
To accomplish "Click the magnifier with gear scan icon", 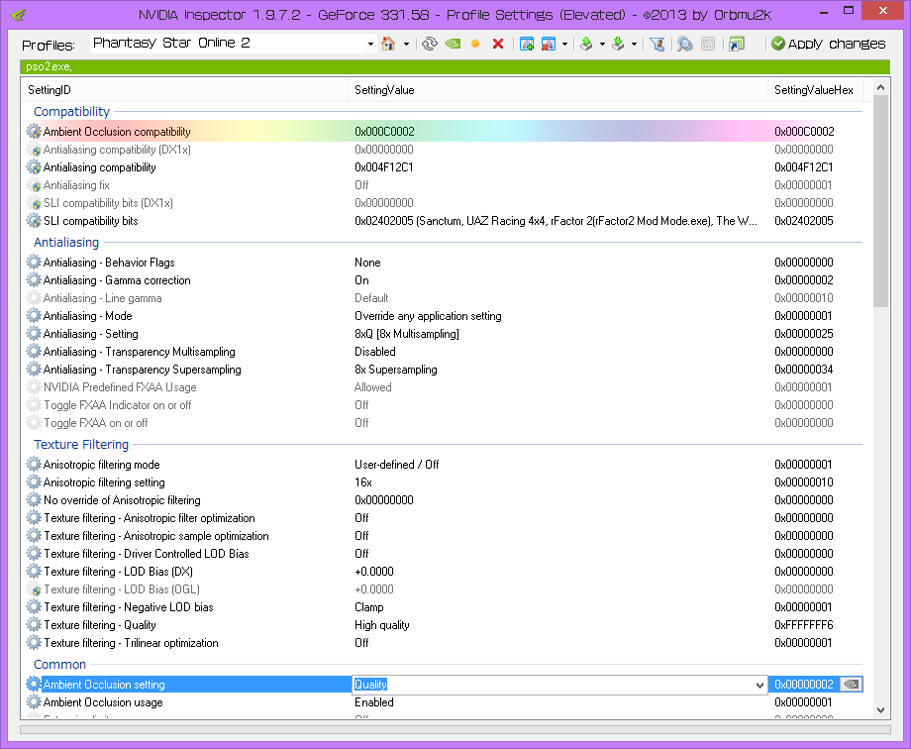I will [685, 44].
